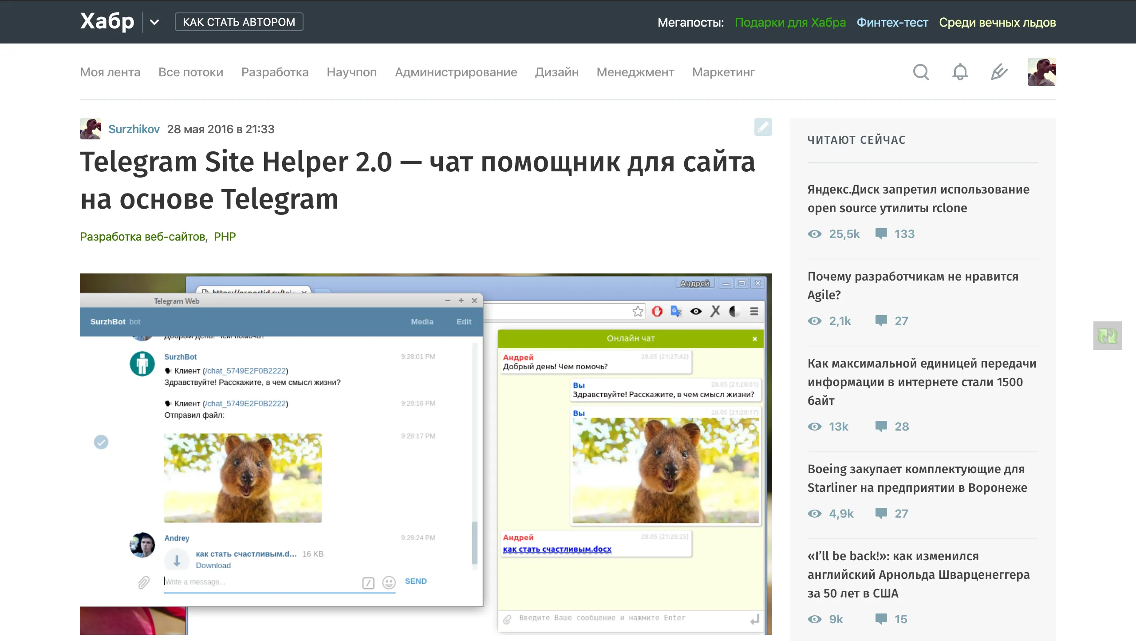Click the profile avatar in top right
This screenshot has width=1136, height=641.
point(1041,71)
